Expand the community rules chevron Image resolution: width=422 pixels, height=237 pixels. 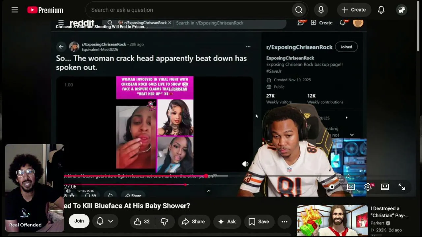[x=352, y=135]
